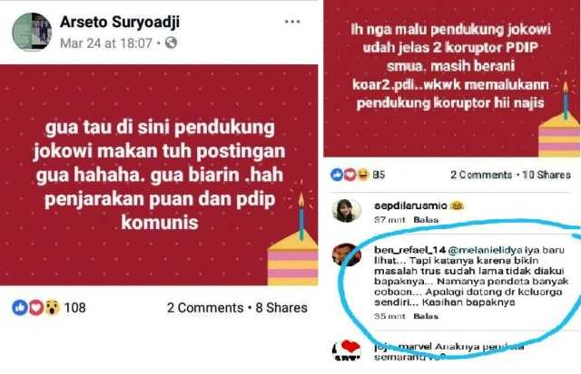The height and width of the screenshot is (374, 581).
Task: Click the heart reaction beside 108
Action: [x=36, y=308]
